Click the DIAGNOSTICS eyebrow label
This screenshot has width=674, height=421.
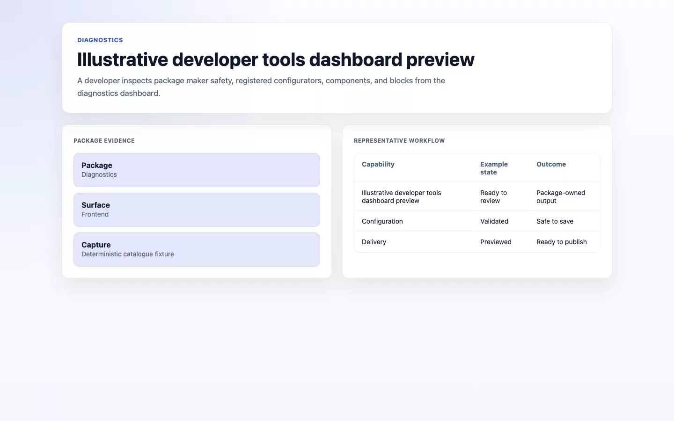pyautogui.click(x=100, y=40)
